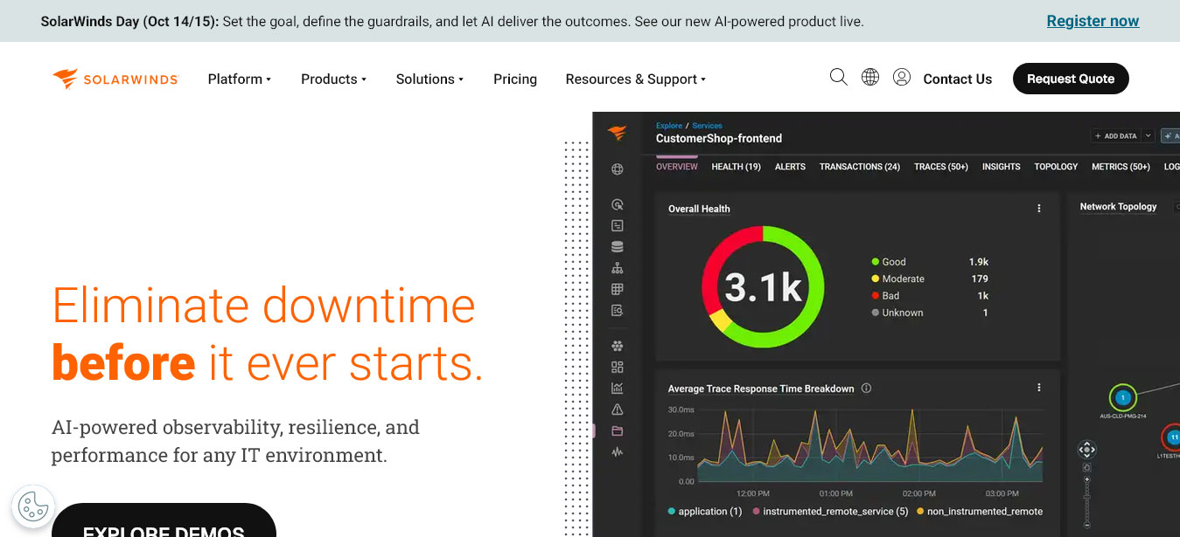This screenshot has width=1180, height=537.
Task: Switch to the Health (19) tab
Action: 736,167
